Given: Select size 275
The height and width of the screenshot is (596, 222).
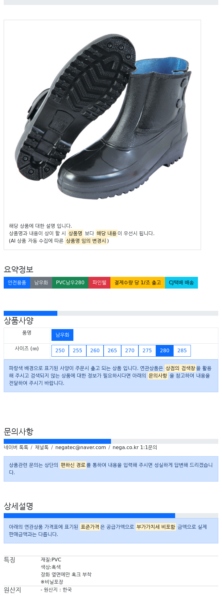Looking at the screenshot, I should pyautogui.click(x=147, y=351).
